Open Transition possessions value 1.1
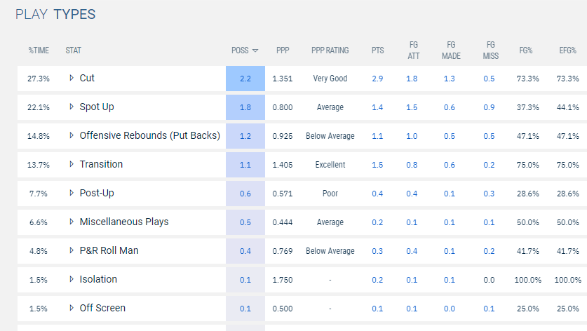Viewport: 587px width, 331px height. point(245,165)
